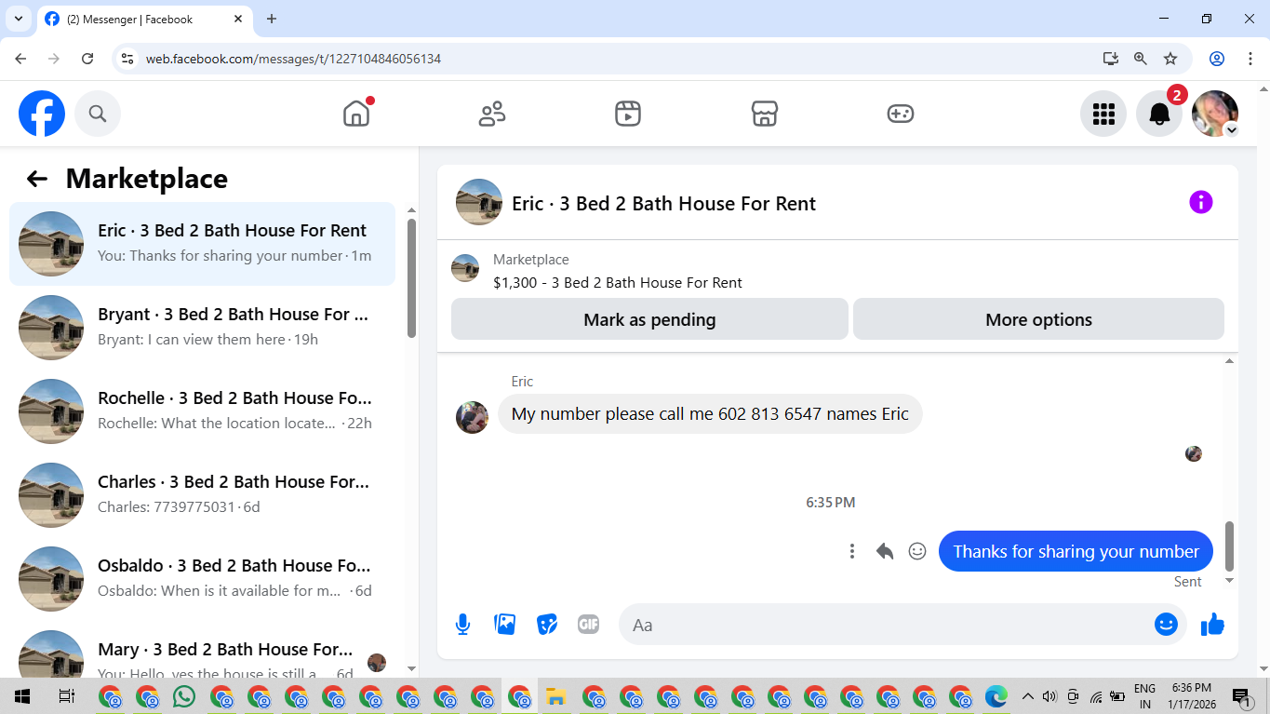Click the chat scroll down arrow
The width and height of the screenshot is (1270, 714).
(x=1229, y=580)
